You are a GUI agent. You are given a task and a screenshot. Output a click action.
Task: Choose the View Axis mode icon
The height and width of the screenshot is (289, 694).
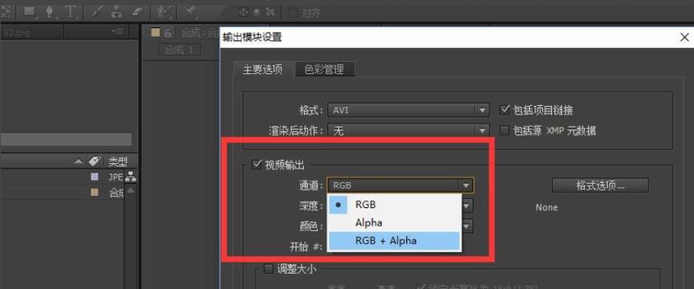pos(269,13)
